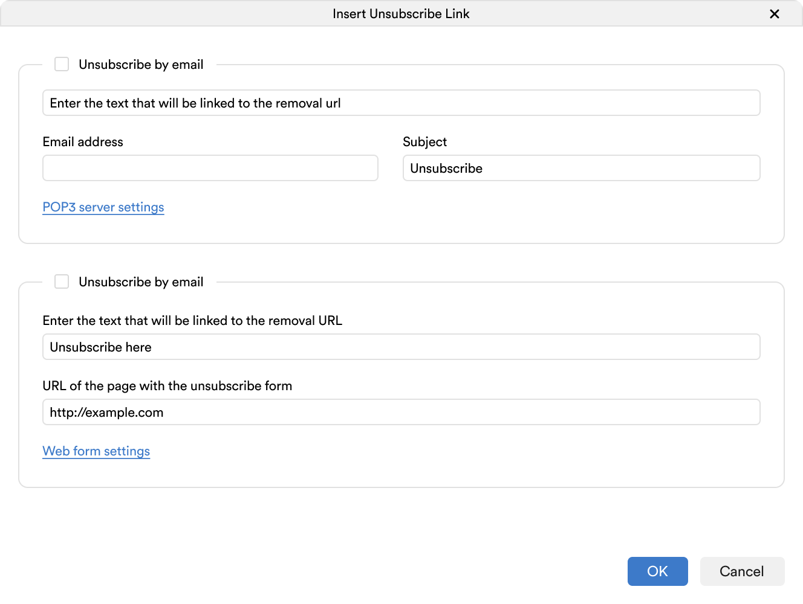
Task: Confirm the dialog with OK
Action: [658, 571]
